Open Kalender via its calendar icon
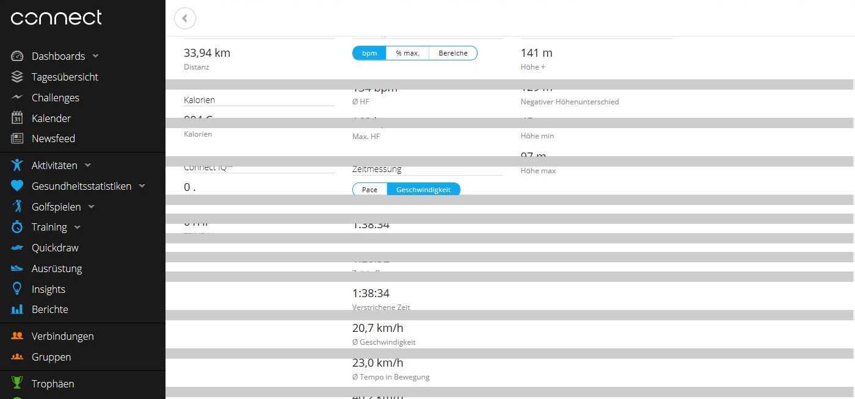855x399 pixels. pyautogui.click(x=17, y=118)
